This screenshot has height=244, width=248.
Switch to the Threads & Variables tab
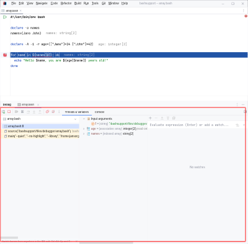(77, 112)
